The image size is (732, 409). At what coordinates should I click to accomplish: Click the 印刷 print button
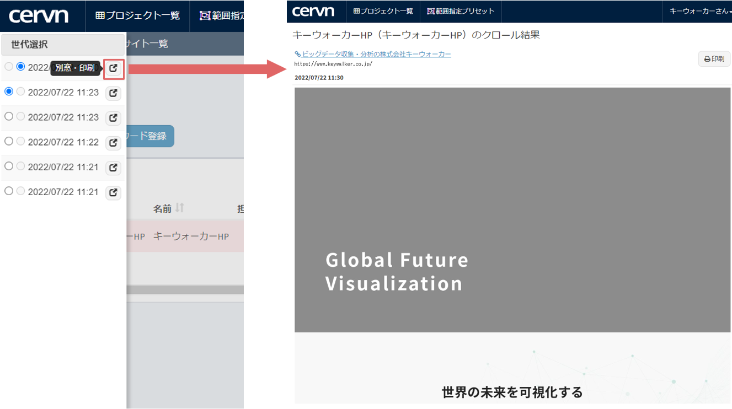pyautogui.click(x=714, y=59)
